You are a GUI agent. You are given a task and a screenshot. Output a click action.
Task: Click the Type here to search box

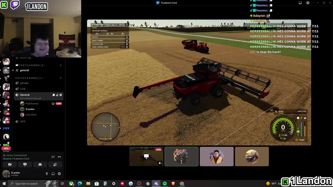click(33, 184)
